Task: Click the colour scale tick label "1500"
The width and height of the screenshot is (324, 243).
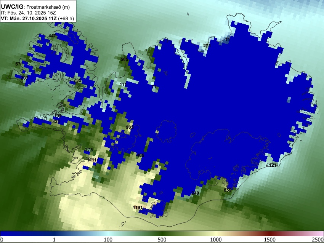Action: [x=270, y=240]
